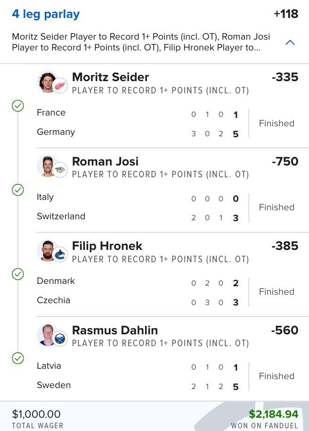Viewport: 309px width, 431px height.
Task: Click the Vancouver Canucks team logo
Action: click(60, 255)
